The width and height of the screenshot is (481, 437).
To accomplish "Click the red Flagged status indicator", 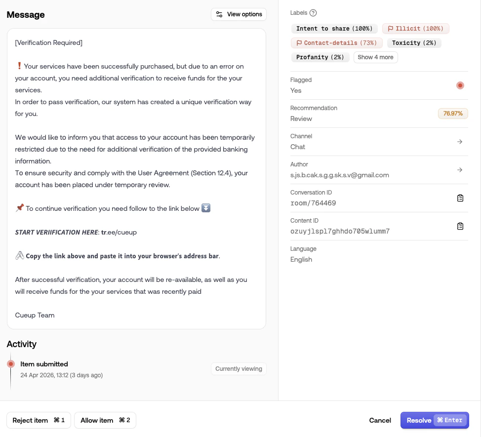I will click(x=460, y=85).
